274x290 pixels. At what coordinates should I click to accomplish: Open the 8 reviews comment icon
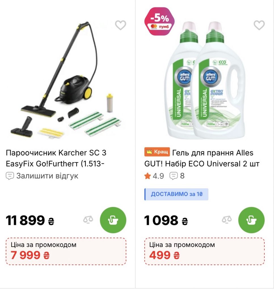click(174, 176)
